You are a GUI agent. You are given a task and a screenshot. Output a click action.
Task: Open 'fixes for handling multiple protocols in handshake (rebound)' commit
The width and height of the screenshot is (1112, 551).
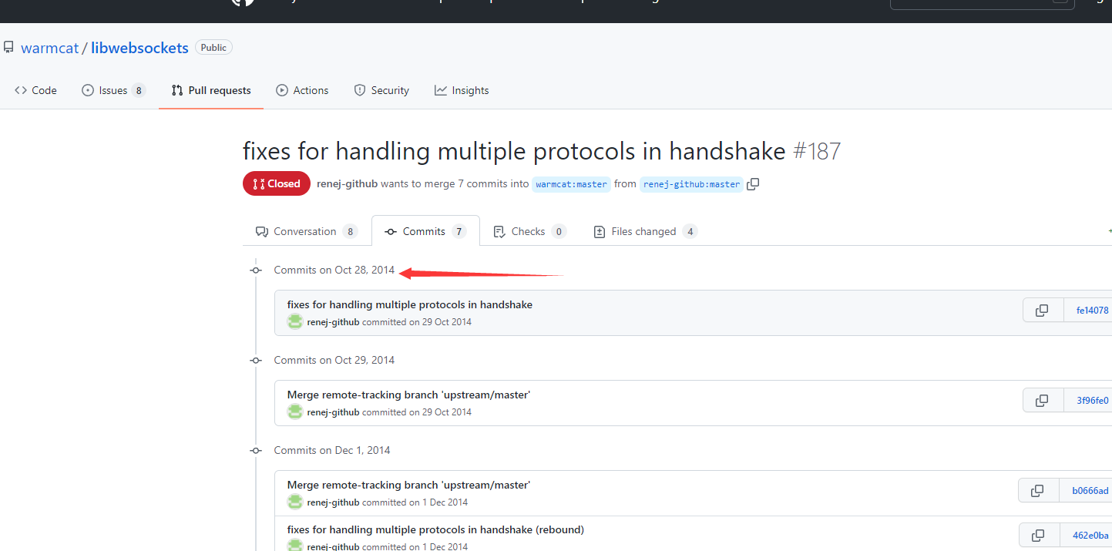435,529
